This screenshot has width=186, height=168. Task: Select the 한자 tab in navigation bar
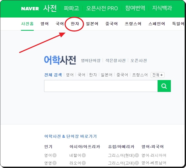(x=75, y=24)
